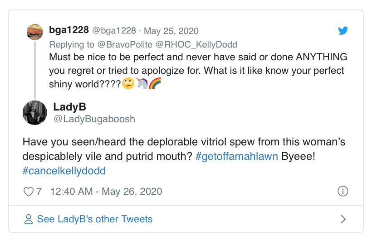
Task: Open the #cancelkellydodd hashtag
Action: point(64,172)
